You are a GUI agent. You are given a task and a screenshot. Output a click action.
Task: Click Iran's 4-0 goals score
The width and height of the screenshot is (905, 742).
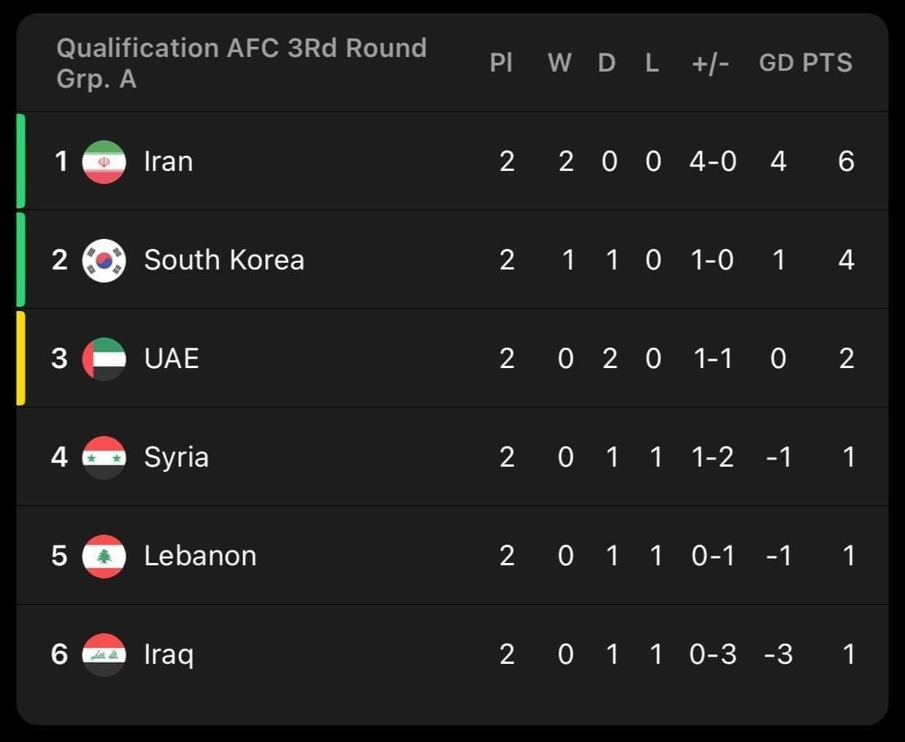coord(713,161)
